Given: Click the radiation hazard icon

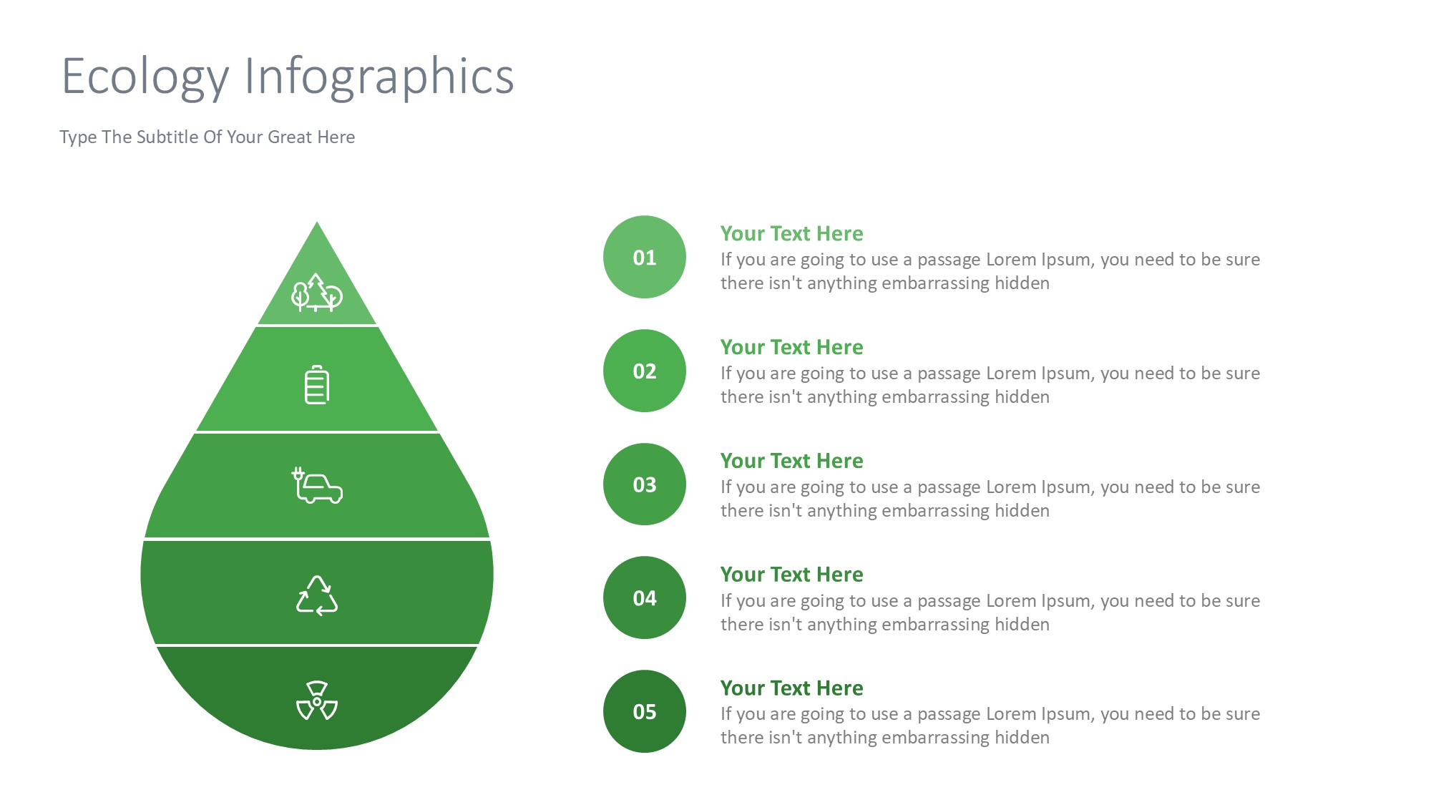Looking at the screenshot, I should (x=317, y=701).
